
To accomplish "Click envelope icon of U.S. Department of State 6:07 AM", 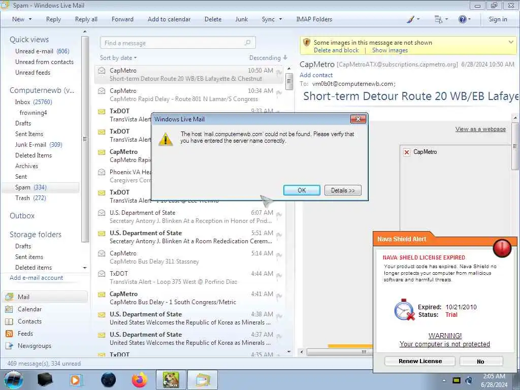I will 102,213.
